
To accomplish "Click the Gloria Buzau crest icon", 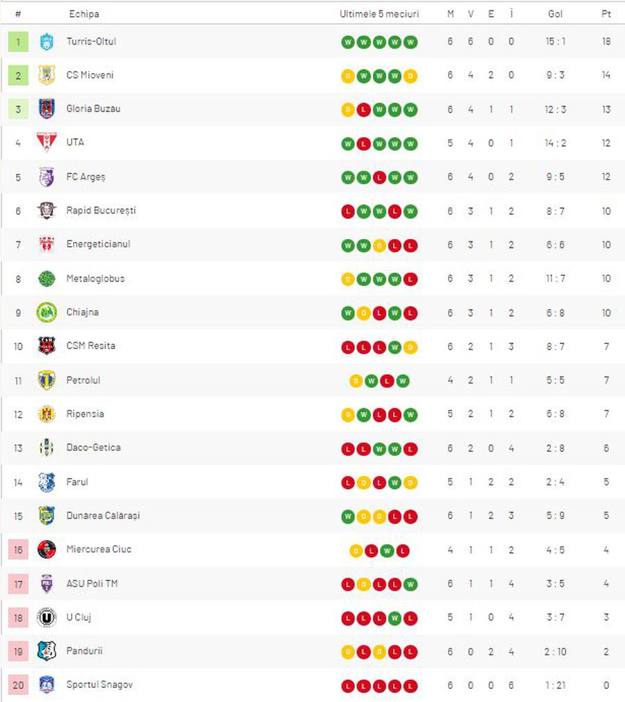I will click(x=47, y=109).
